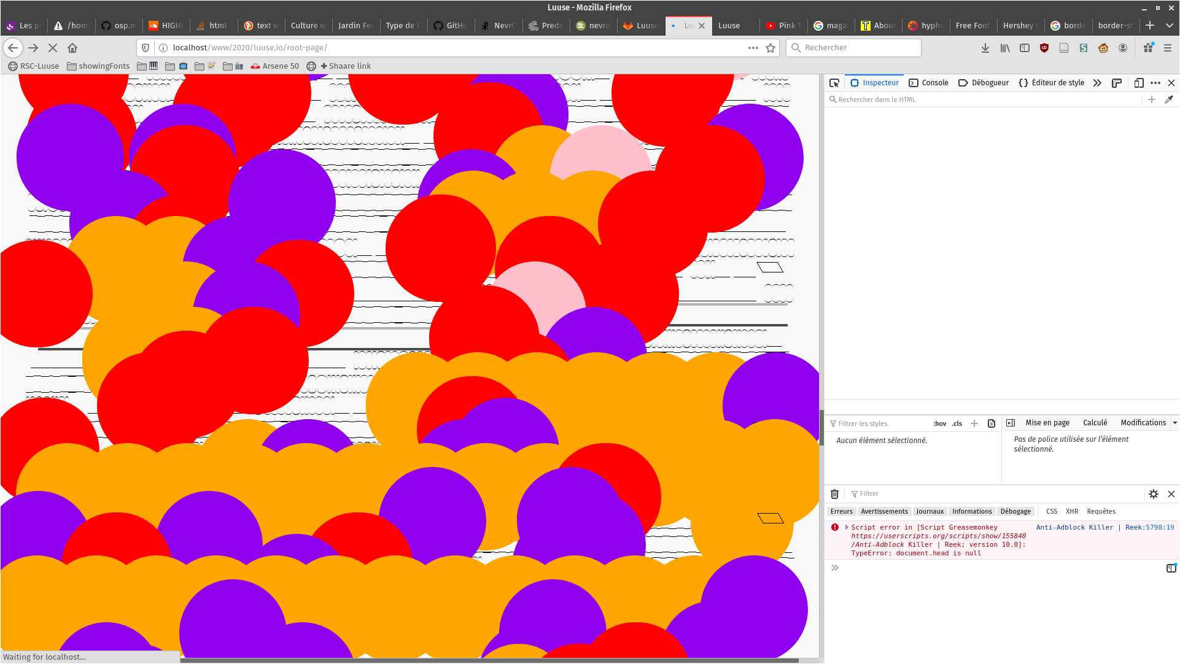1180x664 pixels.
Task: Toggle the Avertissements console filter
Action: [884, 511]
